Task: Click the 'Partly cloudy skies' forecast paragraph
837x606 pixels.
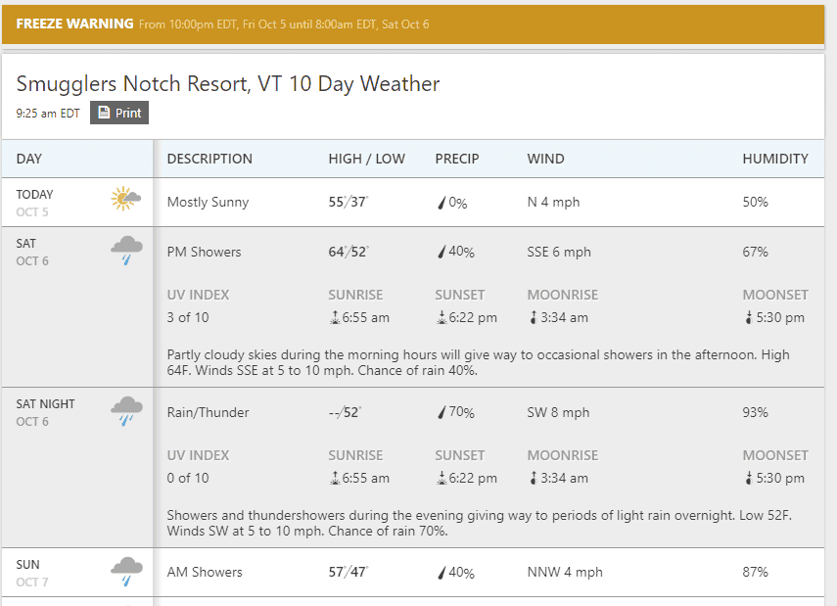Action: pos(479,362)
